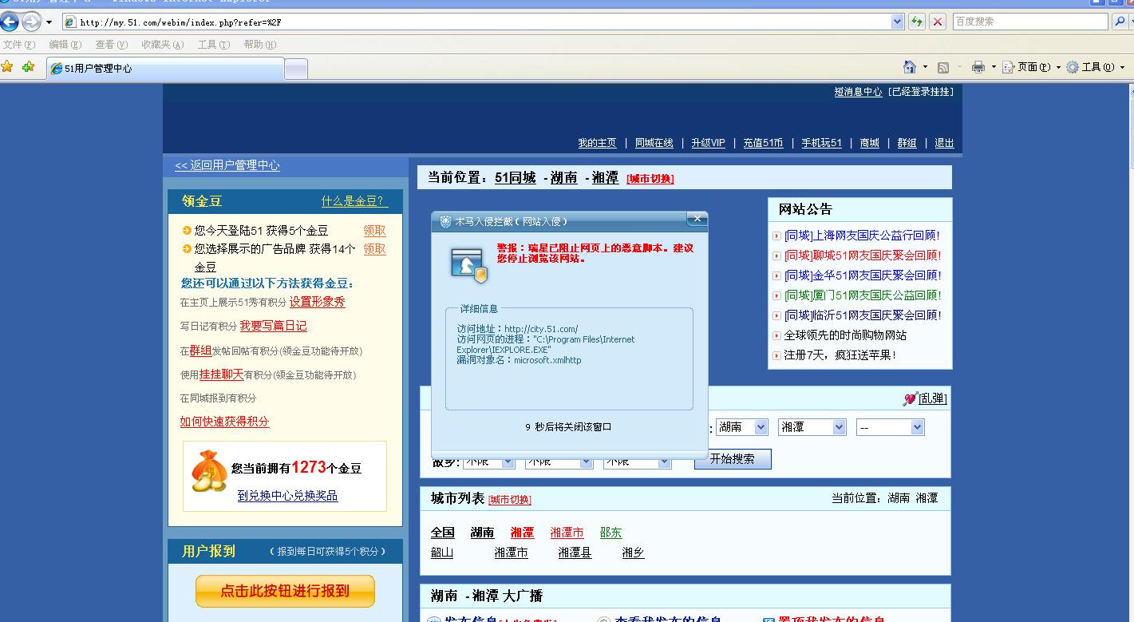Viewport: 1134px width, 622px height.
Task: Open the 充值51币 link
Action: (763, 143)
